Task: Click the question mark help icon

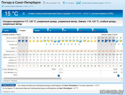Action: (105, 30)
